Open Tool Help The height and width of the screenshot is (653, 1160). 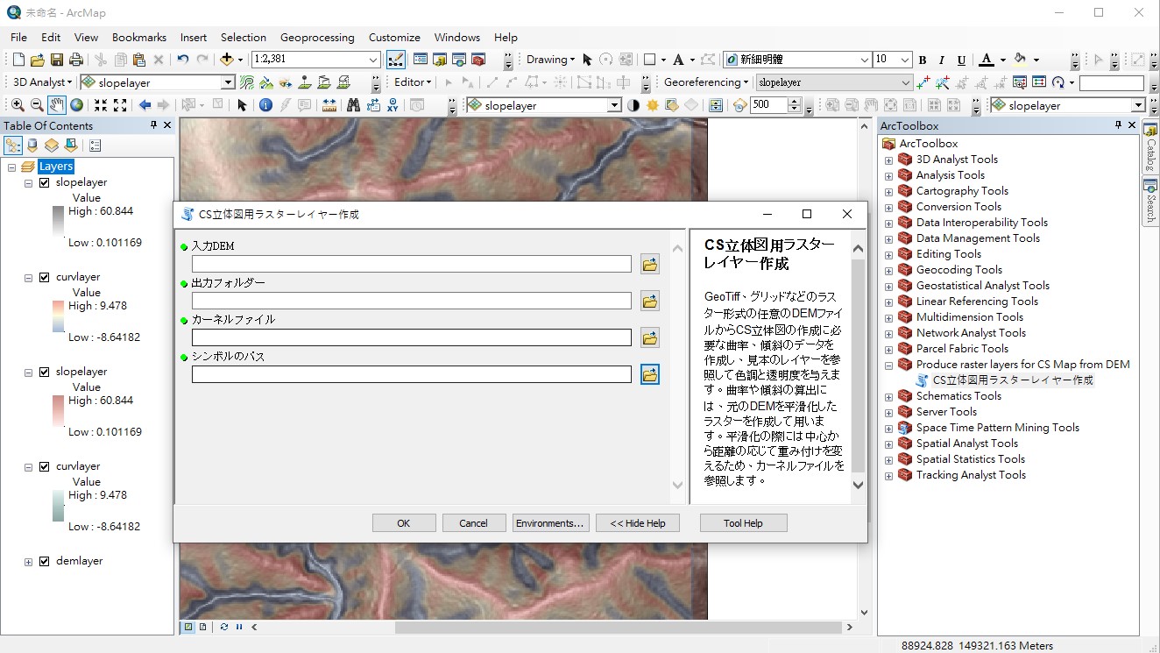(744, 523)
